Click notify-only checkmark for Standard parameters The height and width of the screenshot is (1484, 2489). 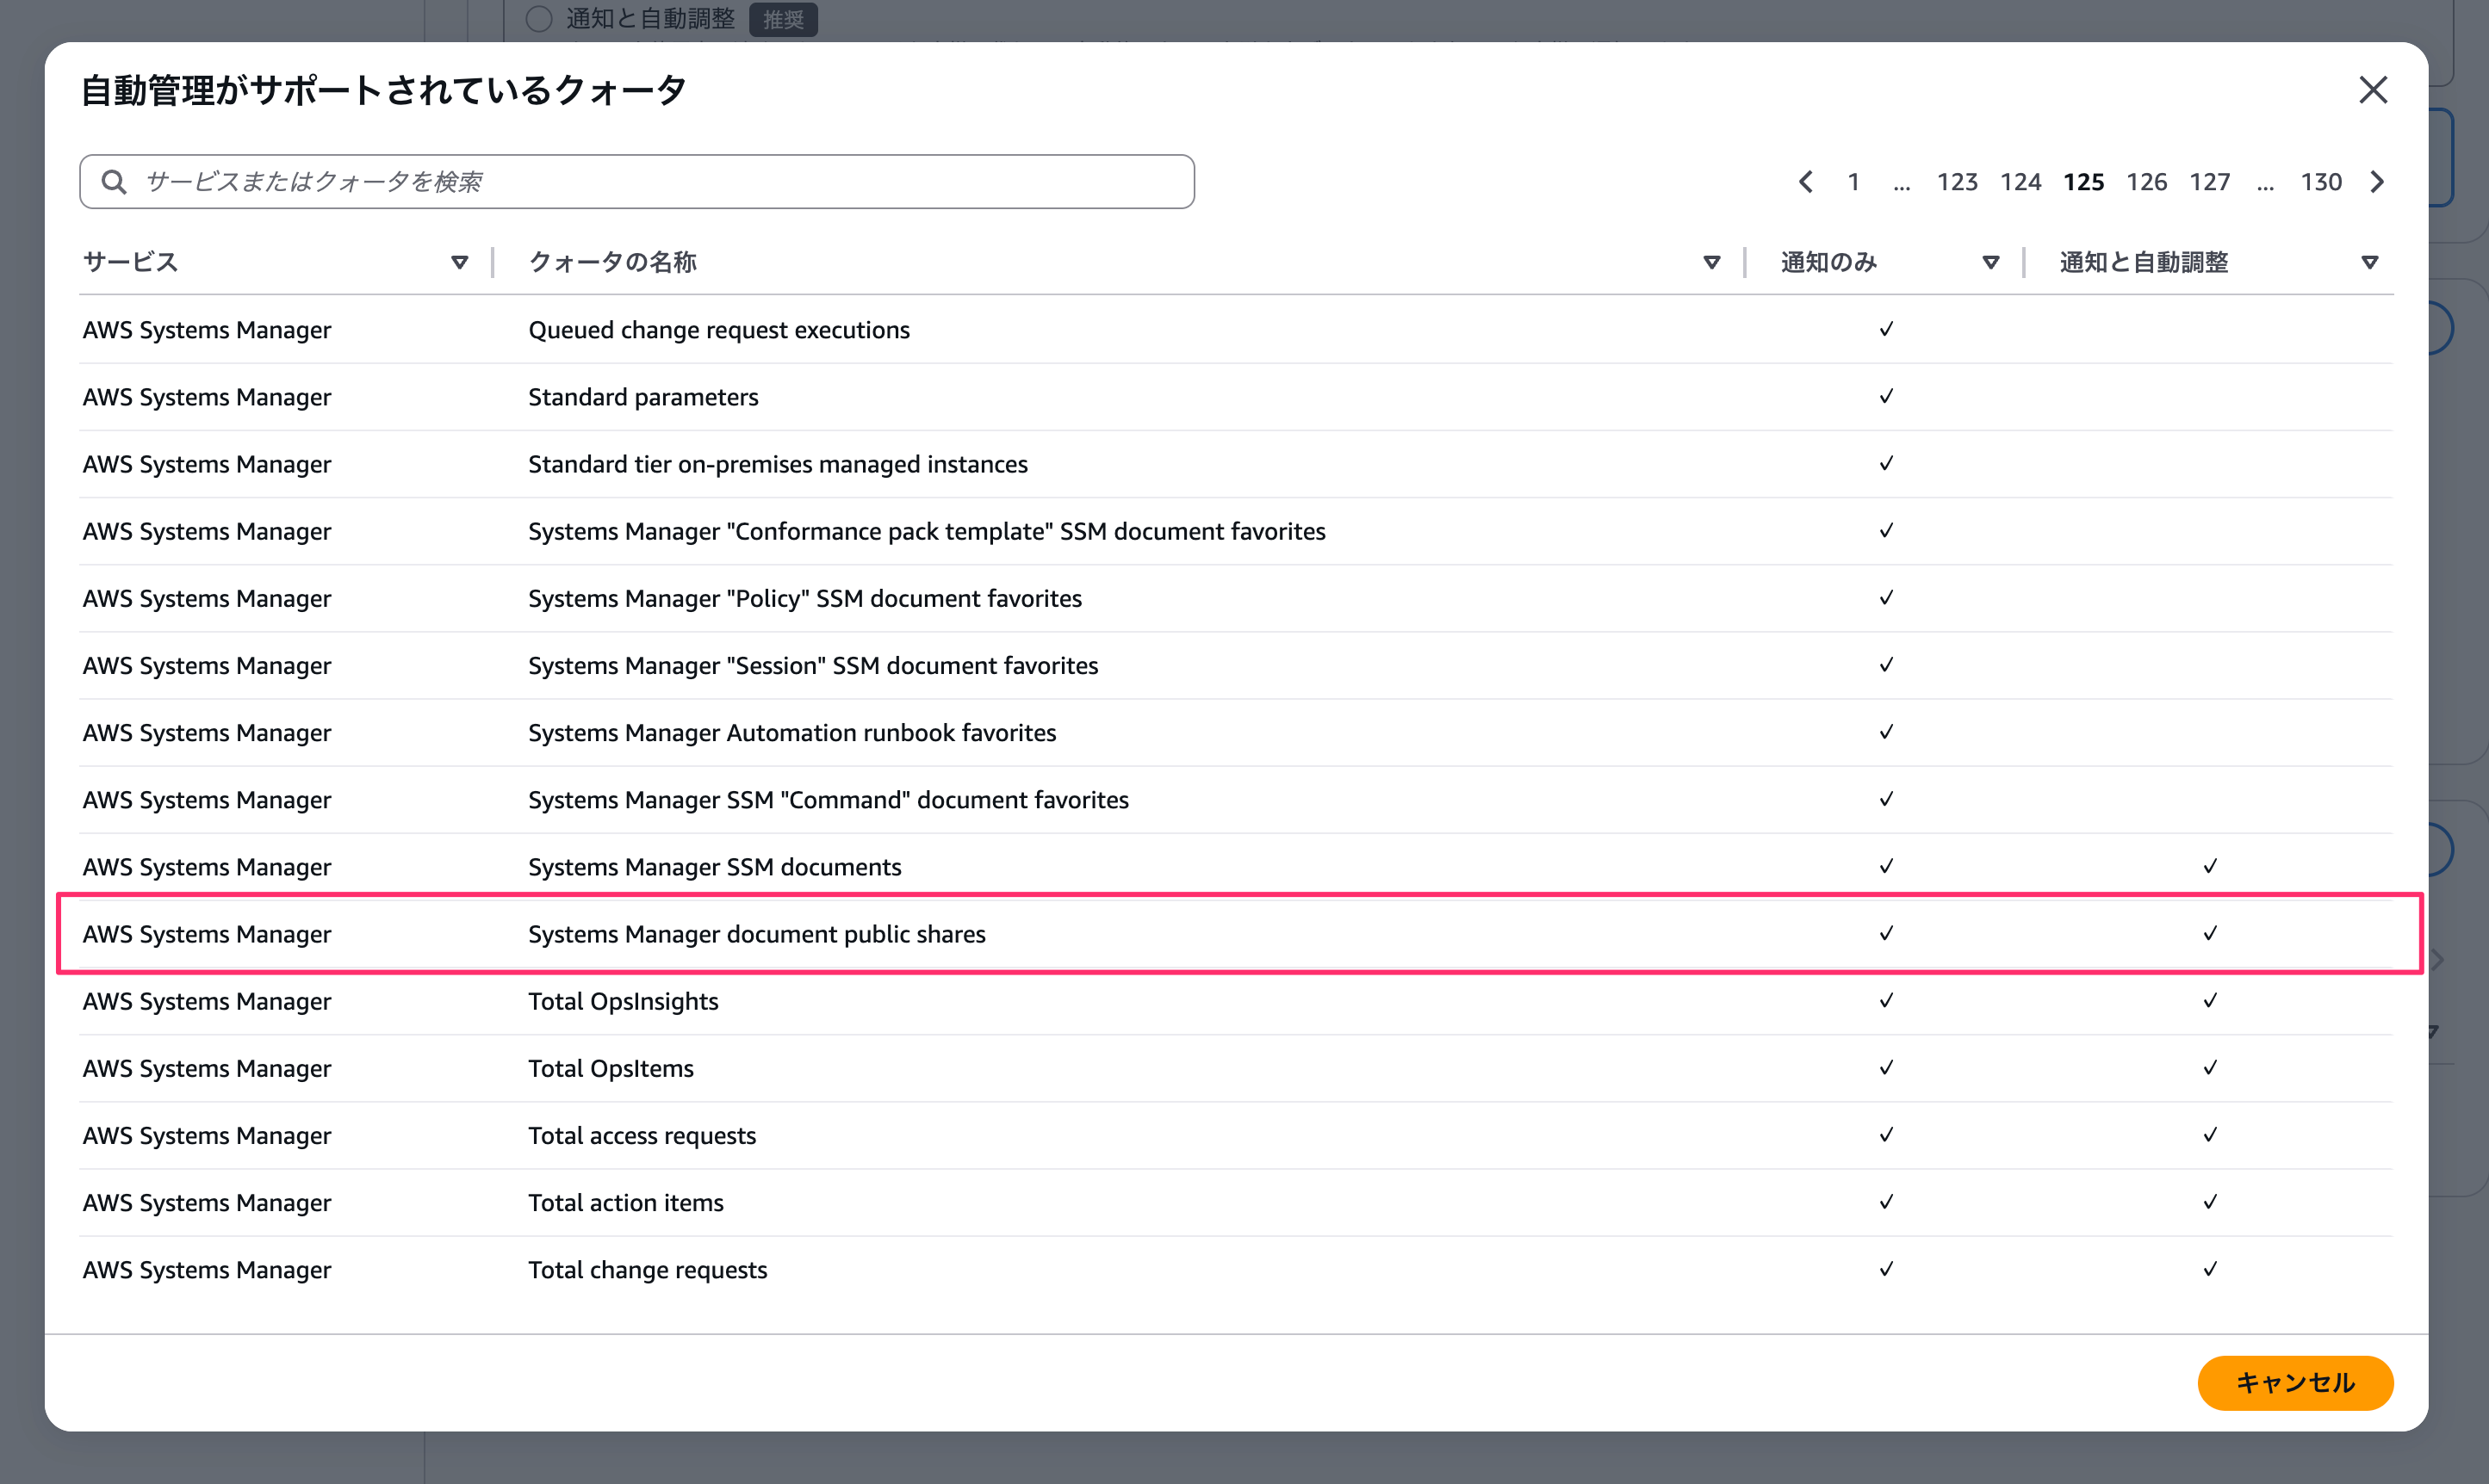(x=1886, y=397)
